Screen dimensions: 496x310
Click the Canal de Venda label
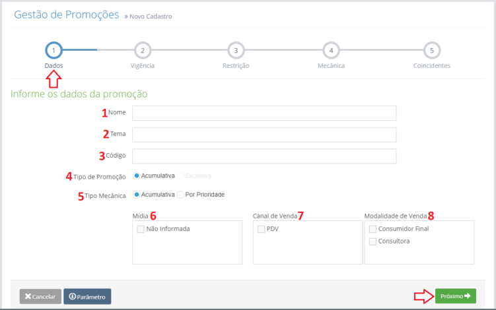(275, 216)
